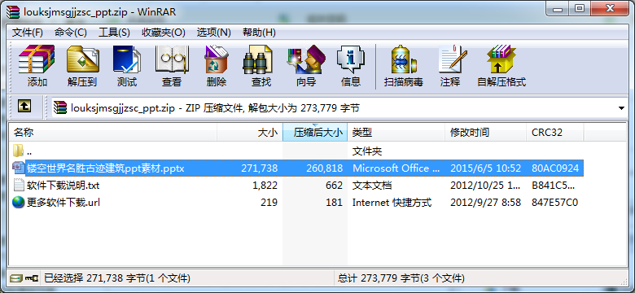635x293 pixels.
Task: Click the drive icon in status bar
Action: pyautogui.click(x=16, y=278)
